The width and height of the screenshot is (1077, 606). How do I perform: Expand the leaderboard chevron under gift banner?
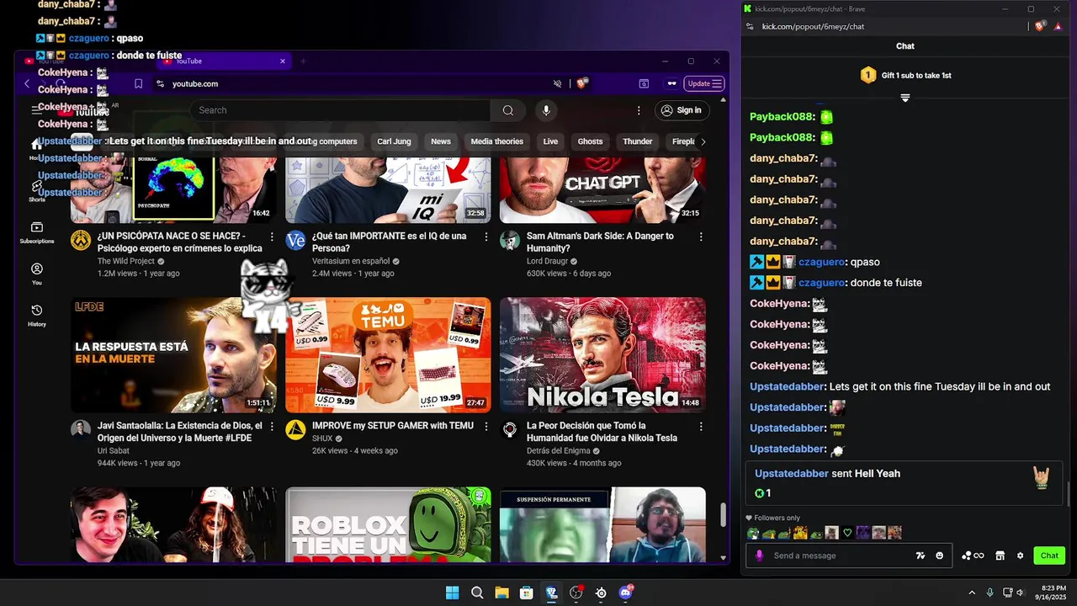pos(905,98)
